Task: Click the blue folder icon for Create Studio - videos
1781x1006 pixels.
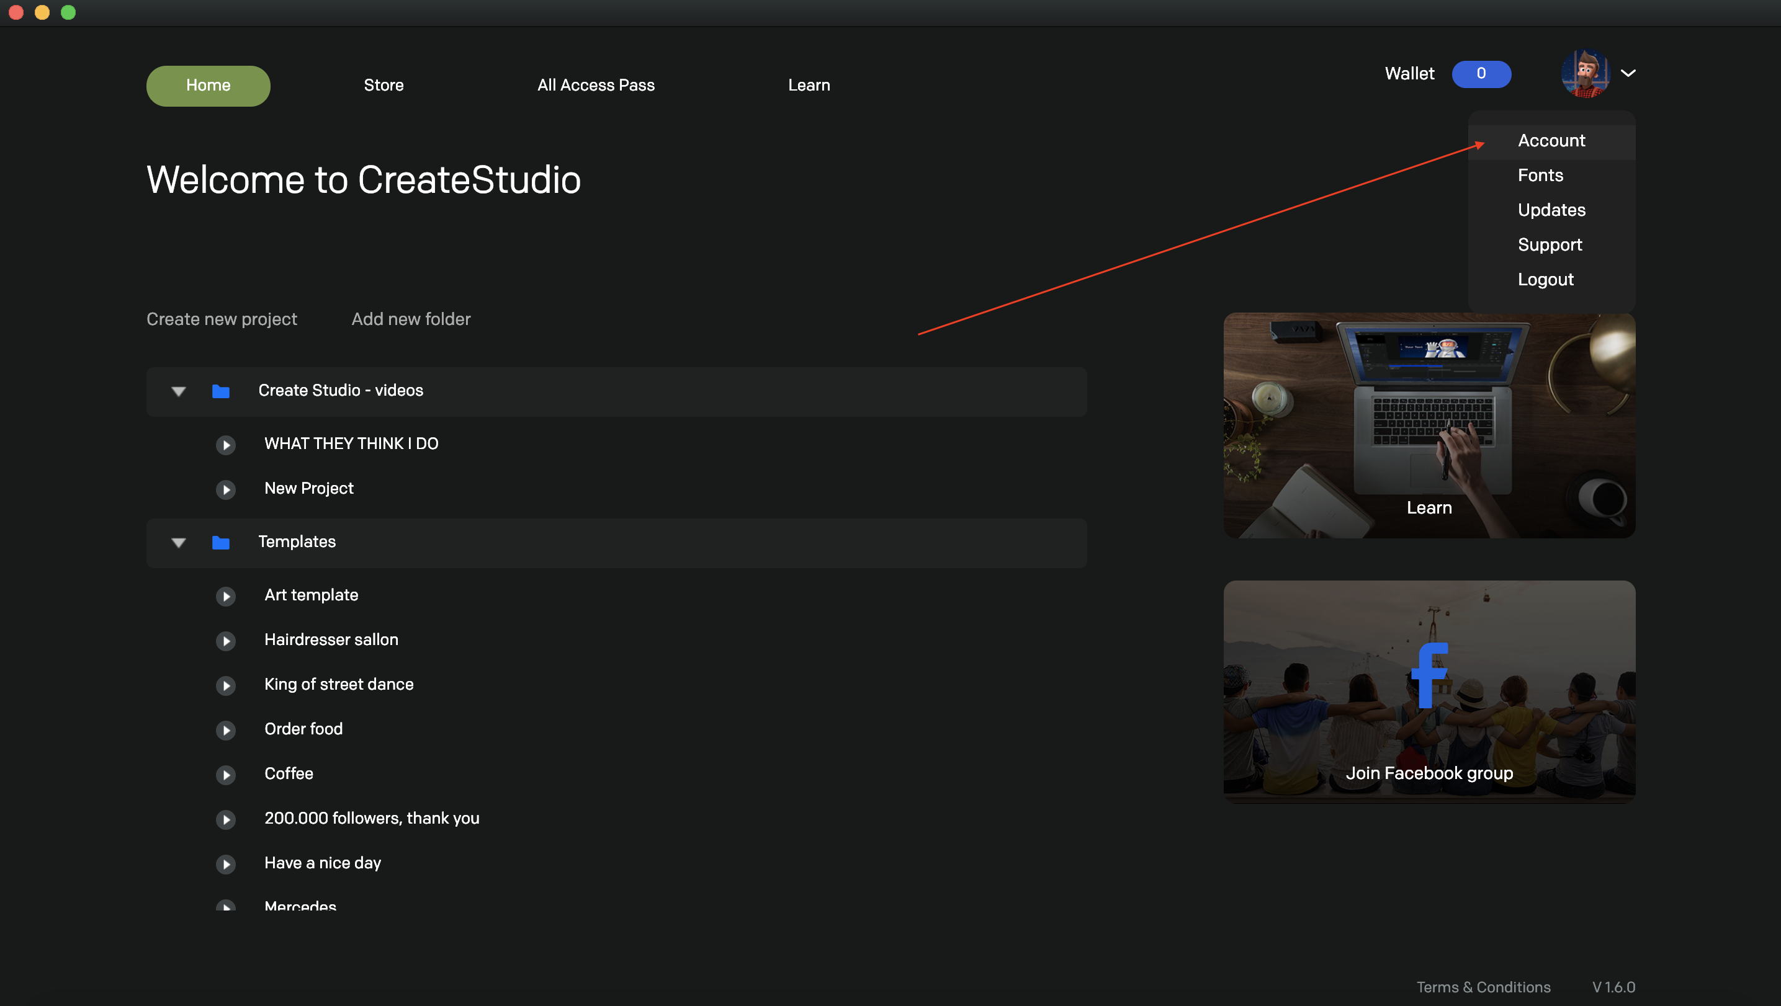Action: [x=220, y=391]
